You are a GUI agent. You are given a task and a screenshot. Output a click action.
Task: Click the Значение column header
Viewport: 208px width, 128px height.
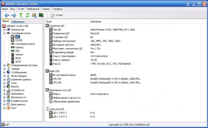132,22
